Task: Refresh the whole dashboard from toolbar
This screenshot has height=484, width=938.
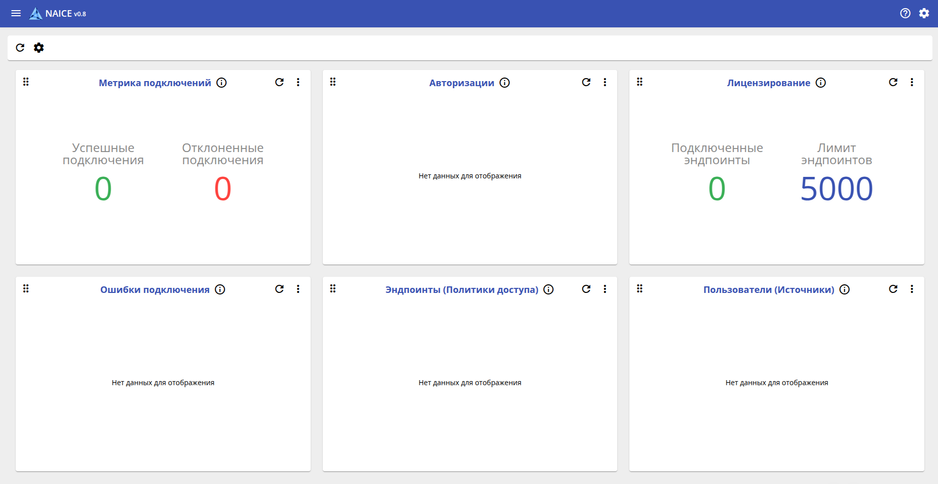Action: coord(20,48)
